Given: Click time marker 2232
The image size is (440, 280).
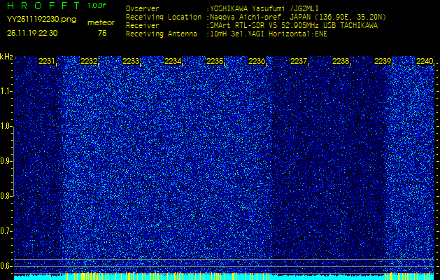Looking at the screenshot, I should tap(89, 61).
